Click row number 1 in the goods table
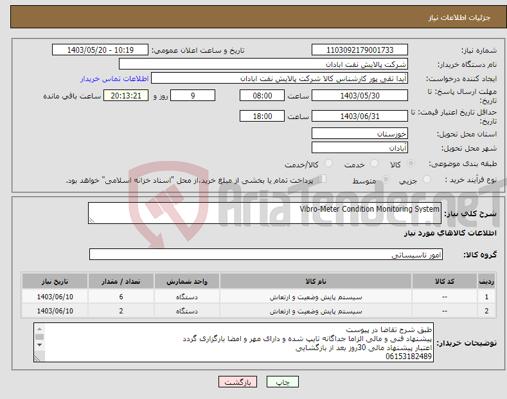 pos(486,297)
